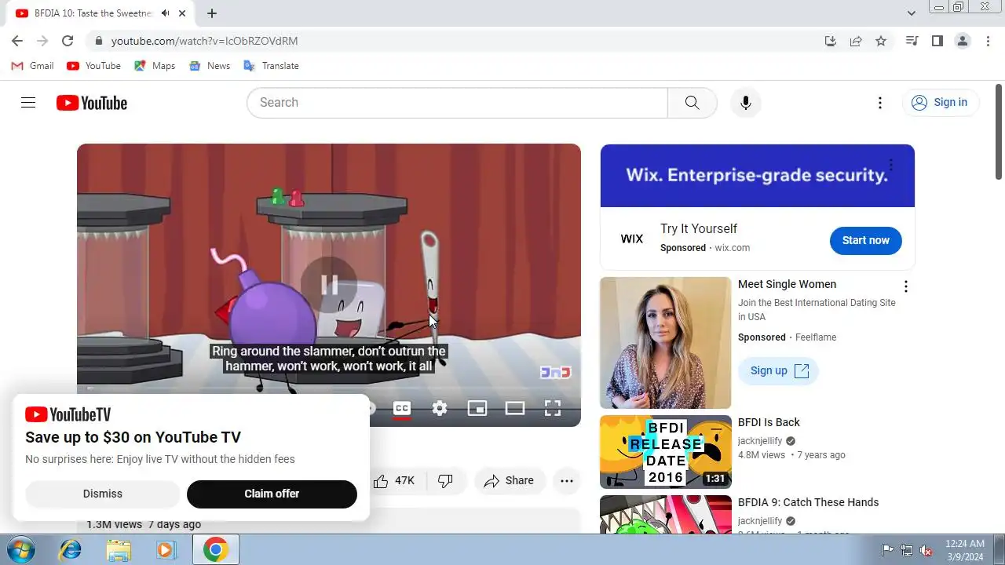Image resolution: width=1005 pixels, height=565 pixels.
Task: Open jacknjellify channel under BFDI Is Back
Action: (760, 441)
